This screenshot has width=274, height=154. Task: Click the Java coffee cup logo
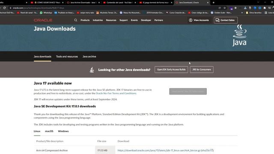click(240, 36)
